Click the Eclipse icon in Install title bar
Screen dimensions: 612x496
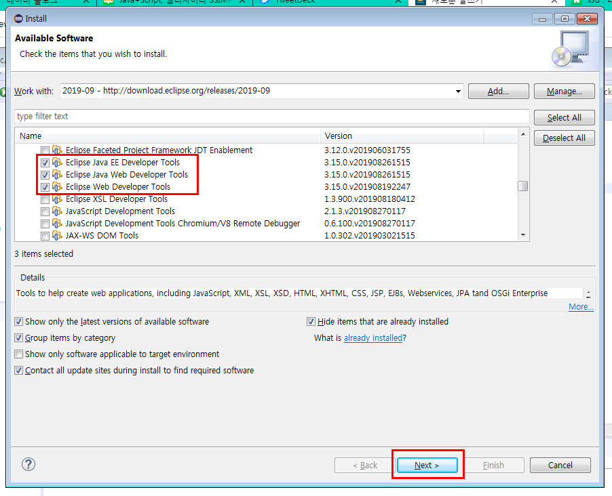(18, 19)
